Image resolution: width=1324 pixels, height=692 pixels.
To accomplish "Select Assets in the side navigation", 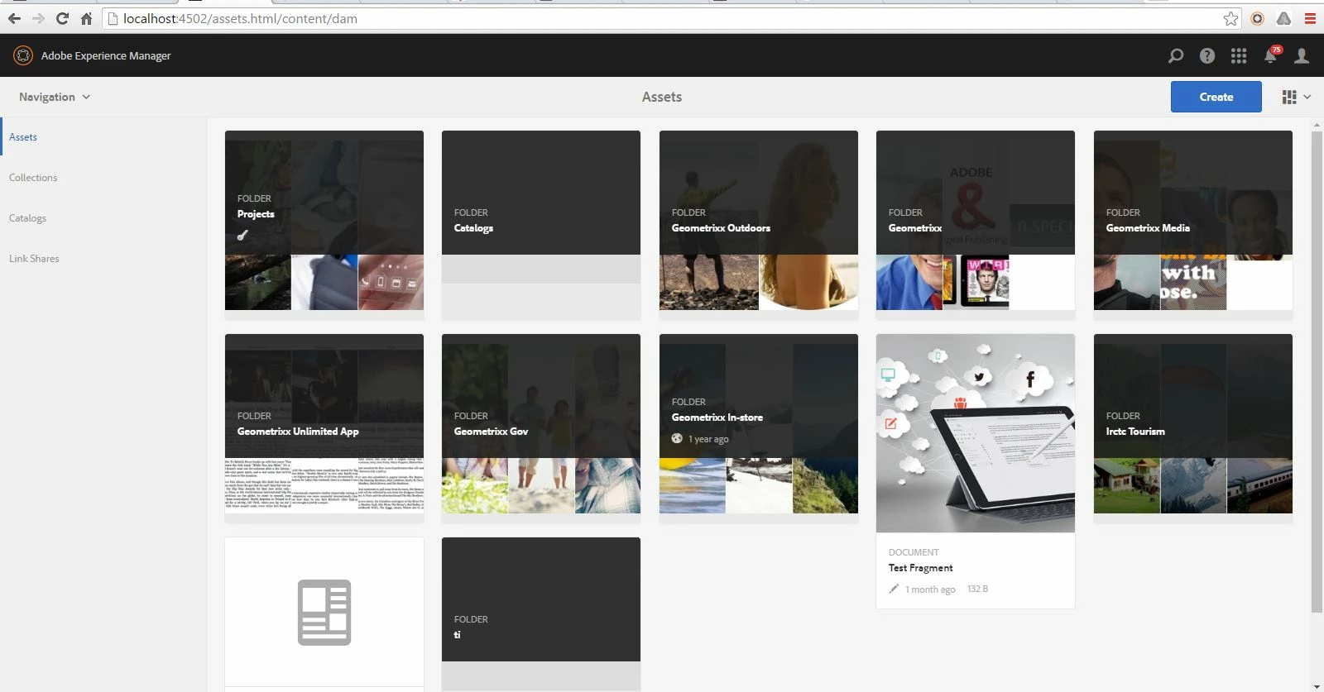I will [23, 137].
